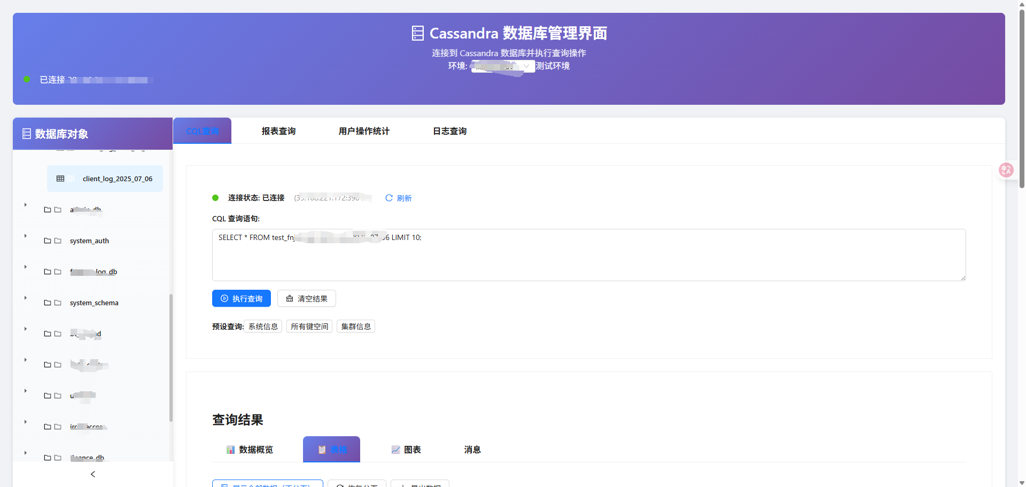Click the 清空结果 button
Screen dimensions: 1026x487
tap(307, 298)
